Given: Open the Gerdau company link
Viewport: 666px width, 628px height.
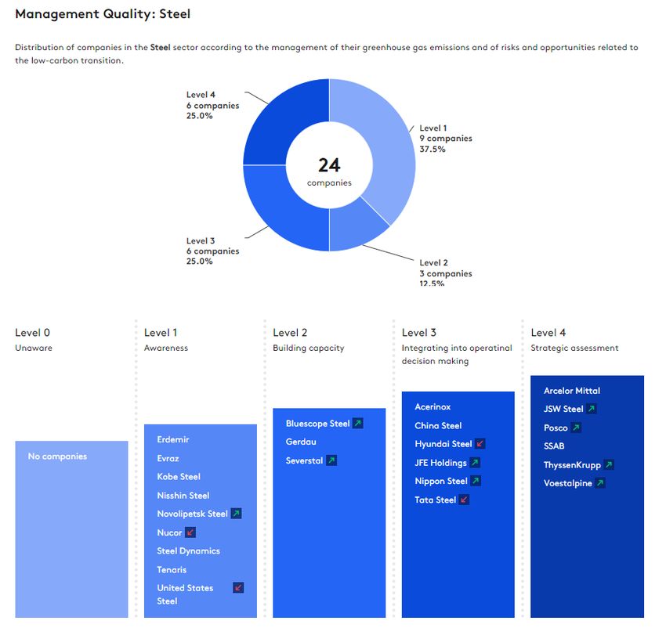Looking at the screenshot, I should tap(301, 442).
